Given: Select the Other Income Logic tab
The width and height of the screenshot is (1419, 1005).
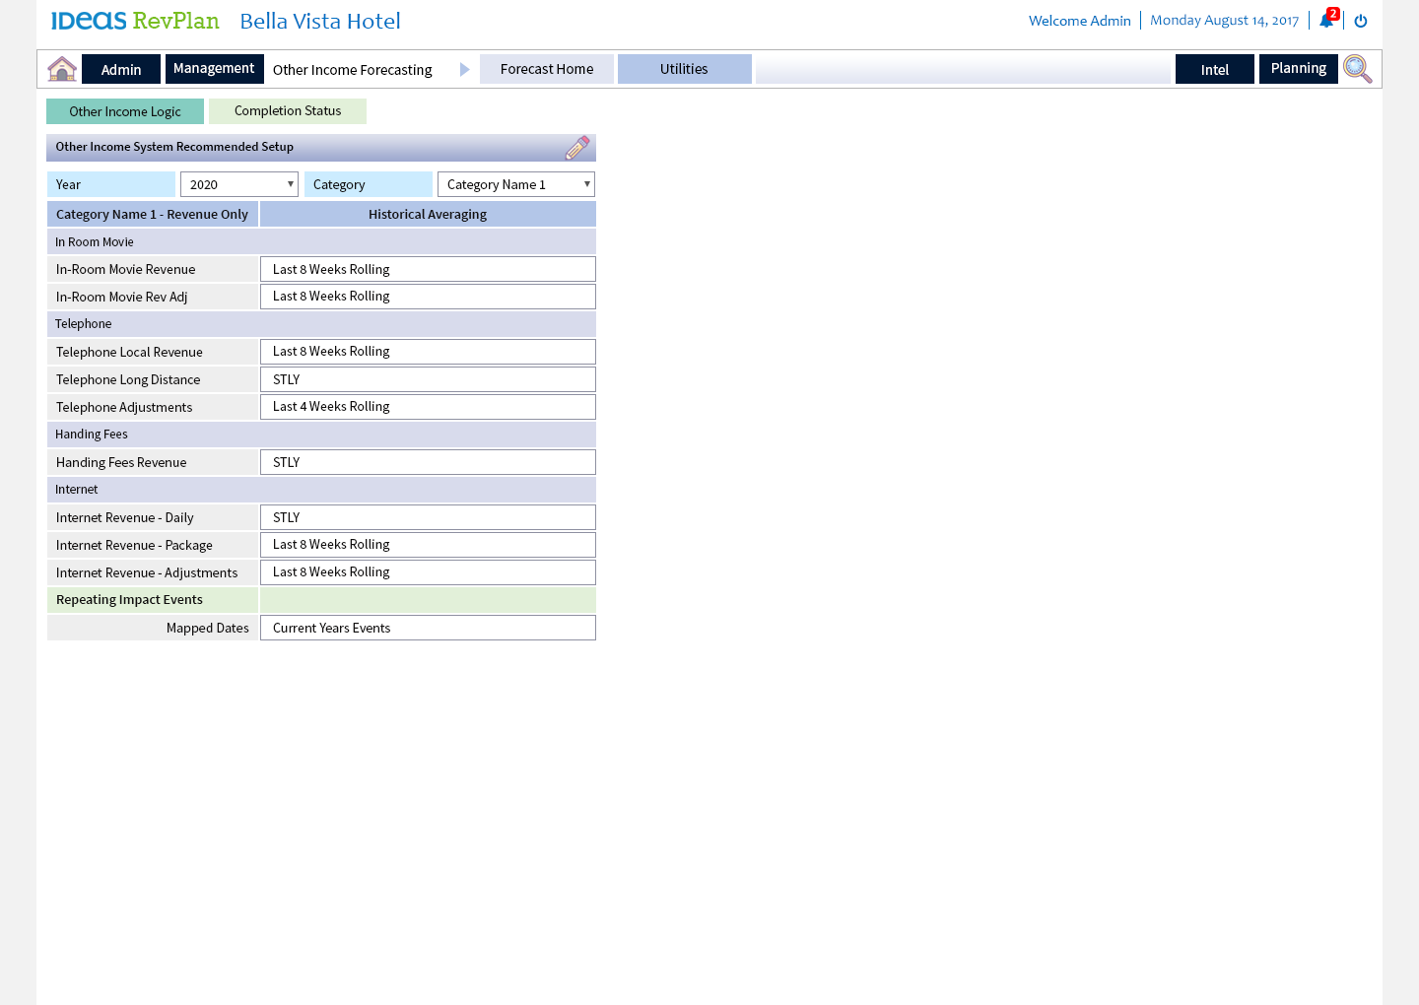Looking at the screenshot, I should point(125,111).
